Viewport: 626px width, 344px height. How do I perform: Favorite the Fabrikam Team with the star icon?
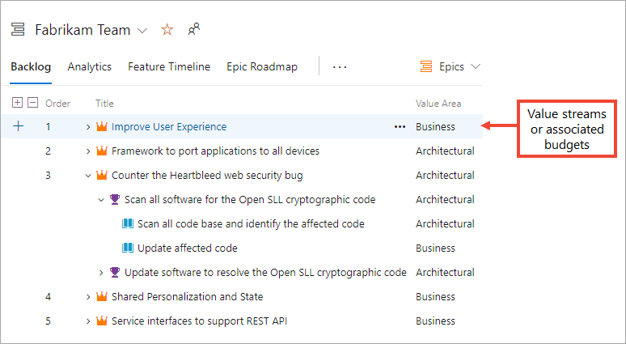pyautogui.click(x=167, y=30)
